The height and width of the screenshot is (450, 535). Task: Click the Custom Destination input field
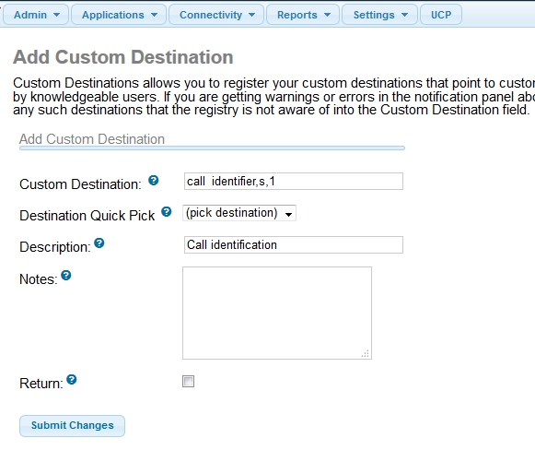[294, 181]
